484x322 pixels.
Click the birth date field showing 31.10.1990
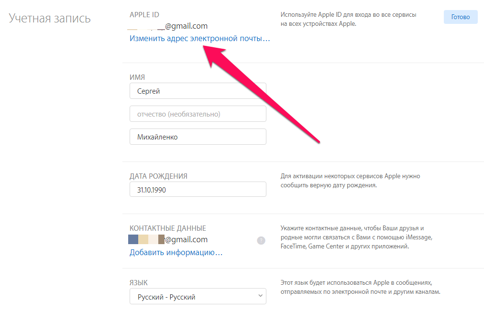point(198,189)
